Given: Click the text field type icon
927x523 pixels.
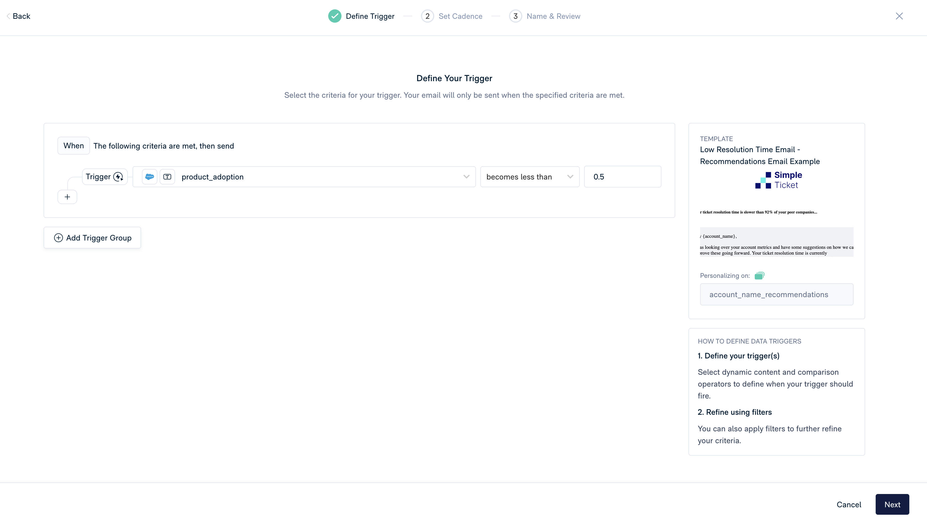Looking at the screenshot, I should pyautogui.click(x=167, y=177).
